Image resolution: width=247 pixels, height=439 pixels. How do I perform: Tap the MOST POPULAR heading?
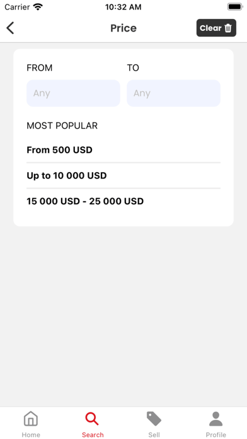(x=62, y=126)
